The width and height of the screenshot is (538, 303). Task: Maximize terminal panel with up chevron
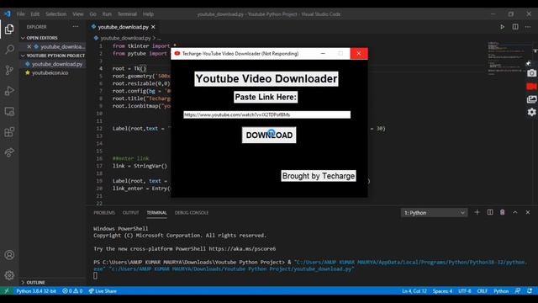[515, 212]
